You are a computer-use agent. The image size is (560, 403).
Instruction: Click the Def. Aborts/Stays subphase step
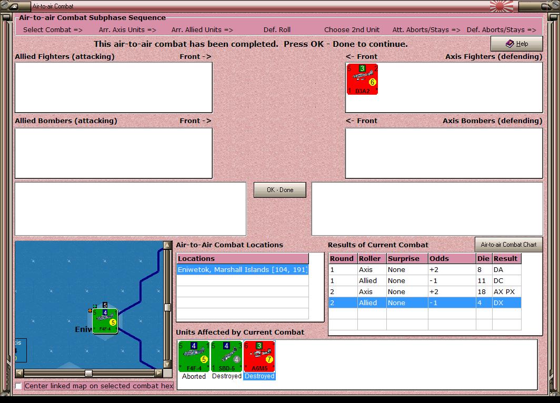(502, 29)
